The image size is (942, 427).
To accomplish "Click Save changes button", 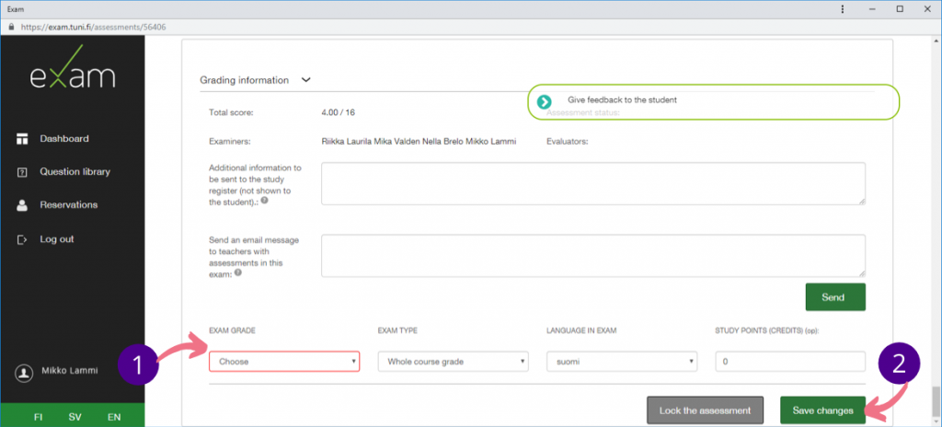I will point(822,410).
